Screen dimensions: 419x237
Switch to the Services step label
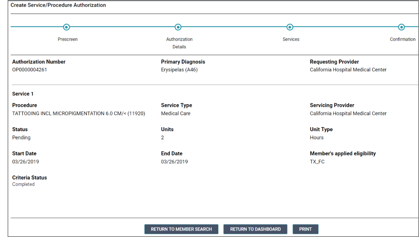(x=291, y=39)
